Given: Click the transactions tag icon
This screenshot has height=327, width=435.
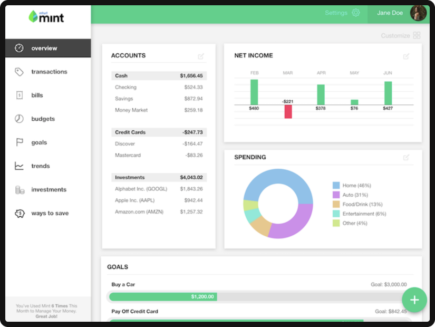Looking at the screenshot, I should 20,72.
